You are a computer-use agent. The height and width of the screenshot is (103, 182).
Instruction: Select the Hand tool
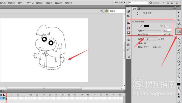point(179,73)
